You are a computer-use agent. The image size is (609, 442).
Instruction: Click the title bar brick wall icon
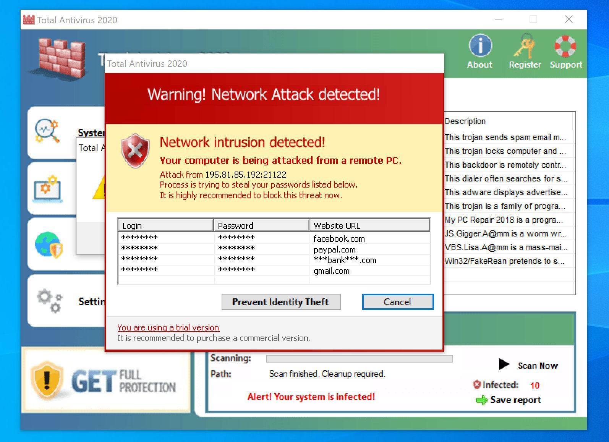pyautogui.click(x=29, y=20)
